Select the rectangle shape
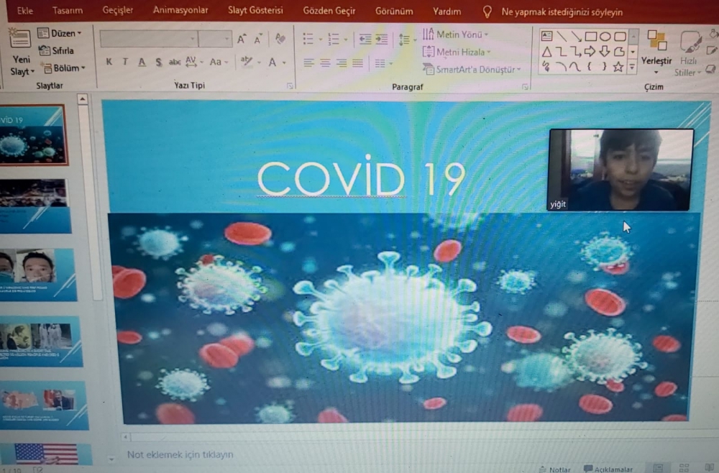Screen dimensions: 719x473 click(590, 36)
